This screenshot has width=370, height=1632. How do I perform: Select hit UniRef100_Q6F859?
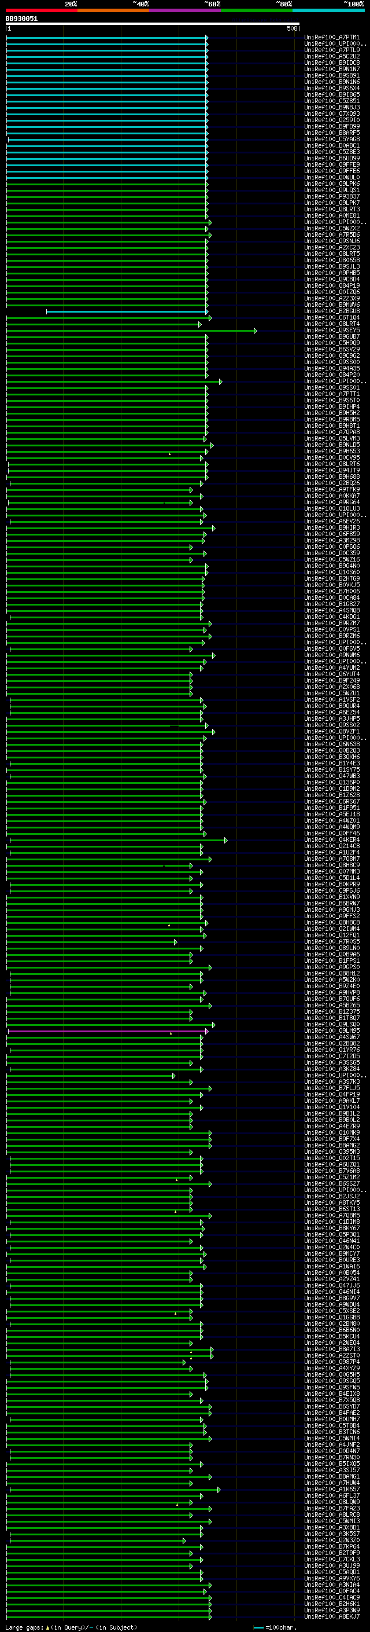[x=332, y=533]
